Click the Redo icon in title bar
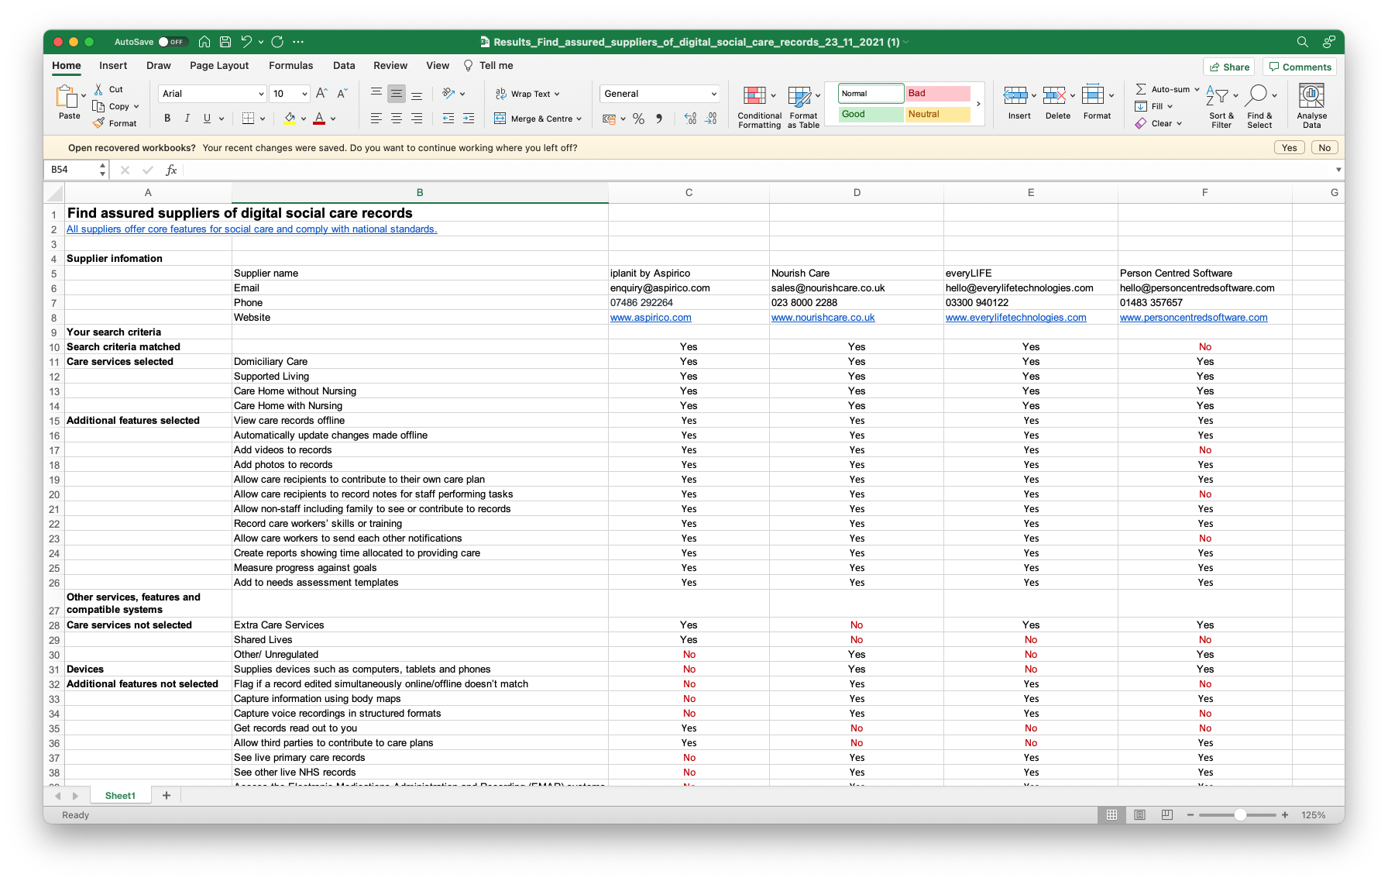Viewport: 1388px width, 881px height. [277, 42]
